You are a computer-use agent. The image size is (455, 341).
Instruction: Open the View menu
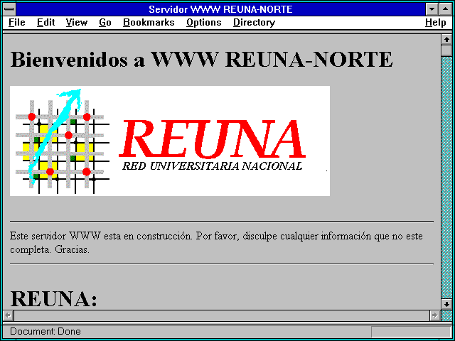[76, 23]
